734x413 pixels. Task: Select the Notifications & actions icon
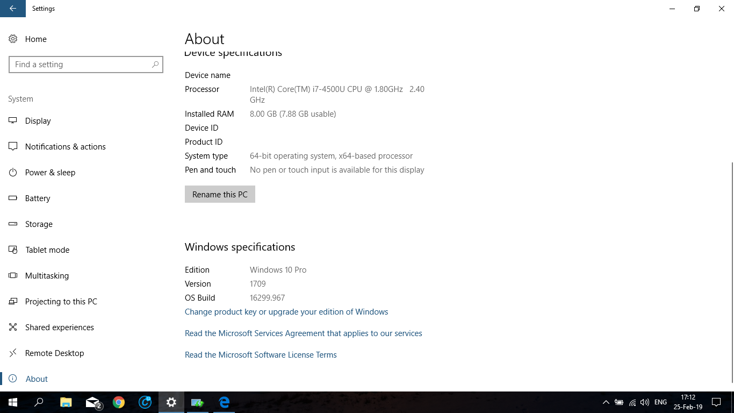coord(13,146)
